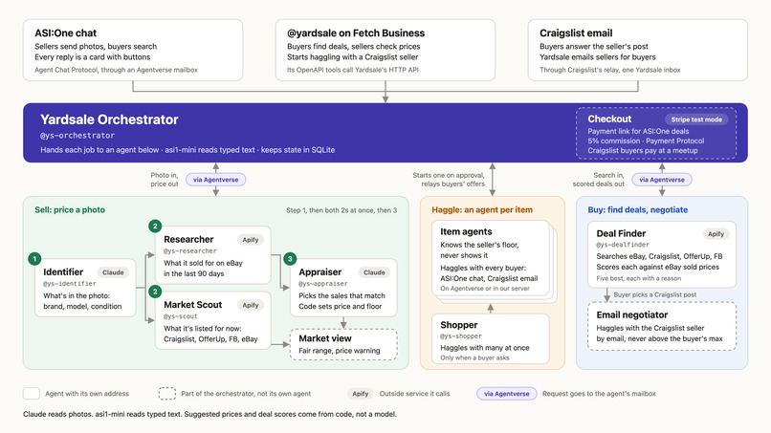Click the via Agentverse badge in the legend

coord(506,393)
